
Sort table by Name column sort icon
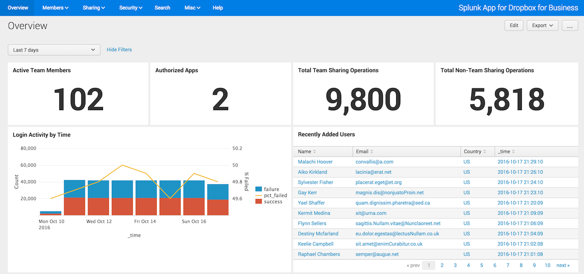pyautogui.click(x=315, y=152)
